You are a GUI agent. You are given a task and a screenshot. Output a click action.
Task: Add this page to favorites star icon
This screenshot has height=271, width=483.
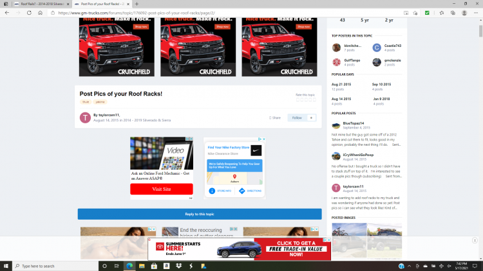pyautogui.click(x=415, y=13)
